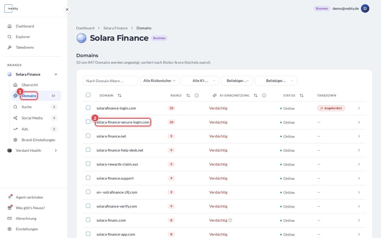Open Takedowns from the sidebar hammer icon

point(10,47)
